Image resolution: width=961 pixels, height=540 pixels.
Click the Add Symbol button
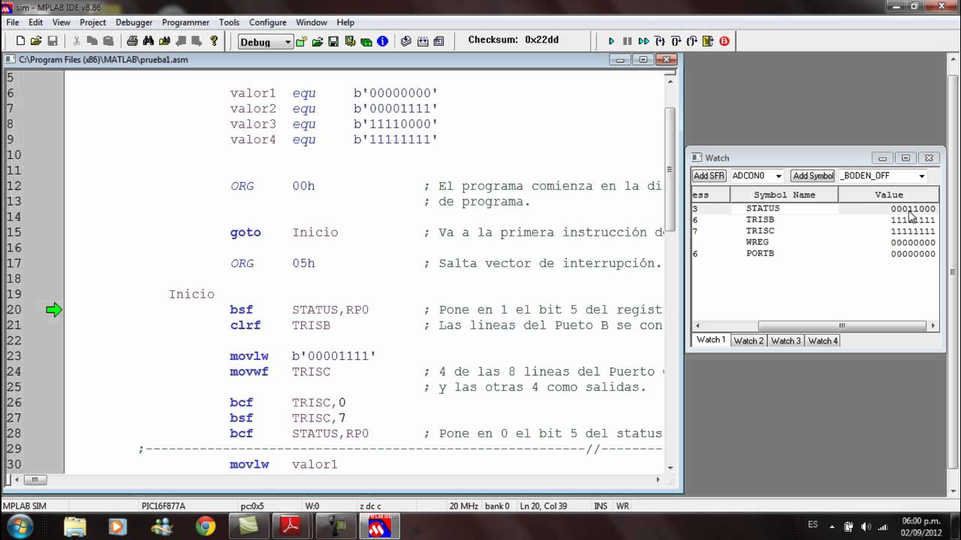(813, 175)
